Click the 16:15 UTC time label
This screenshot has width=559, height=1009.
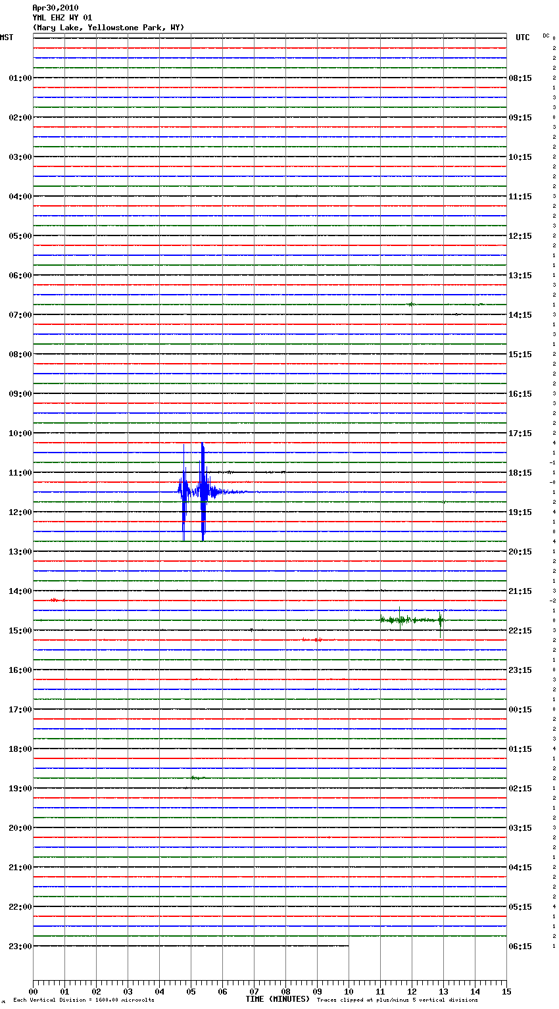(520, 394)
